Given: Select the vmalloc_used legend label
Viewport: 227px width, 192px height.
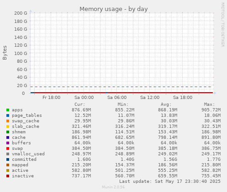Looking at the screenshot, I should click(28, 154).
